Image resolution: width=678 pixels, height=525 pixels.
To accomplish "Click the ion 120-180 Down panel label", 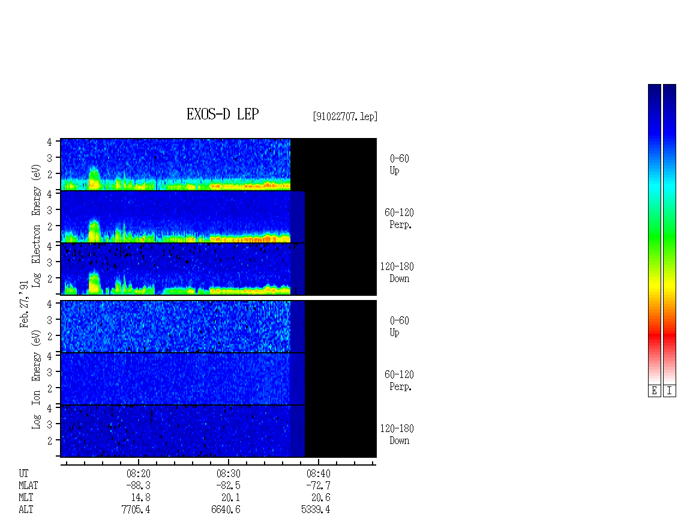I will pos(397,435).
